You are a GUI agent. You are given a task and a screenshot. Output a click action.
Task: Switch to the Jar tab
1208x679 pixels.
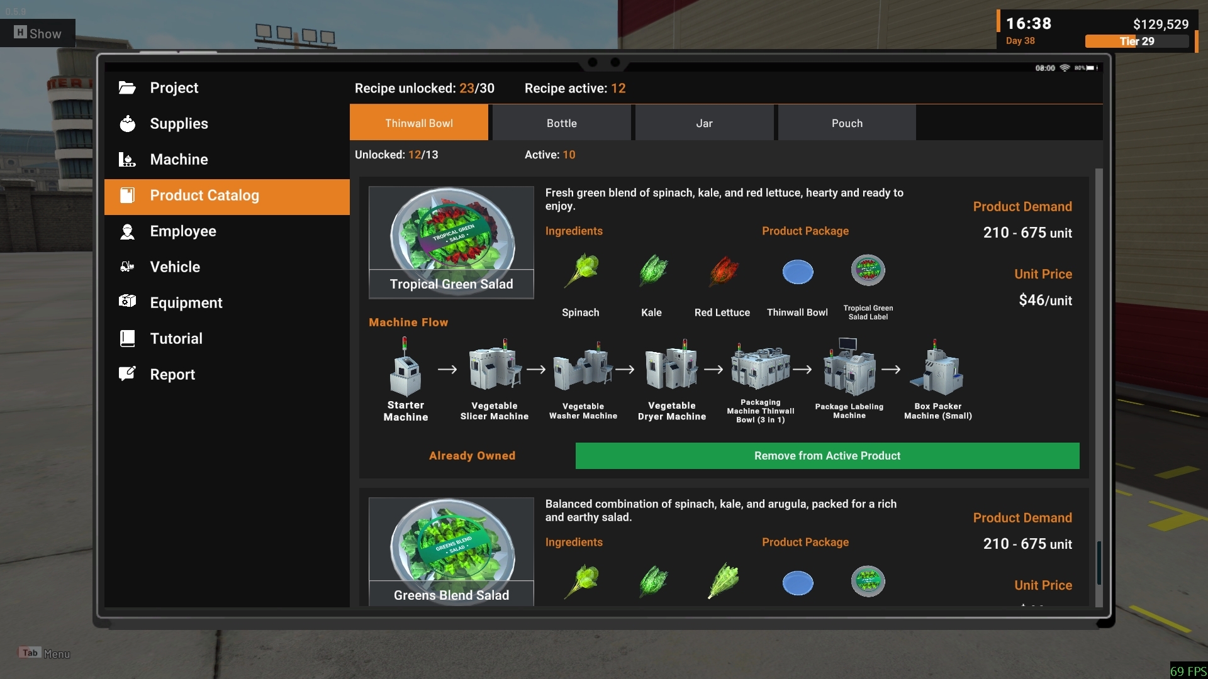[704, 123]
